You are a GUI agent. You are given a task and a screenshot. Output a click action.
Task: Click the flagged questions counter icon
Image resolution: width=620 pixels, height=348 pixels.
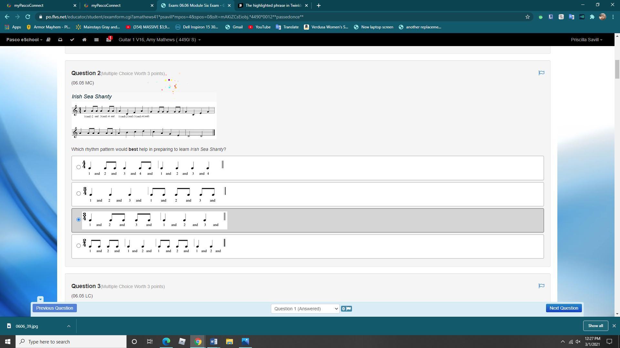pos(346,309)
